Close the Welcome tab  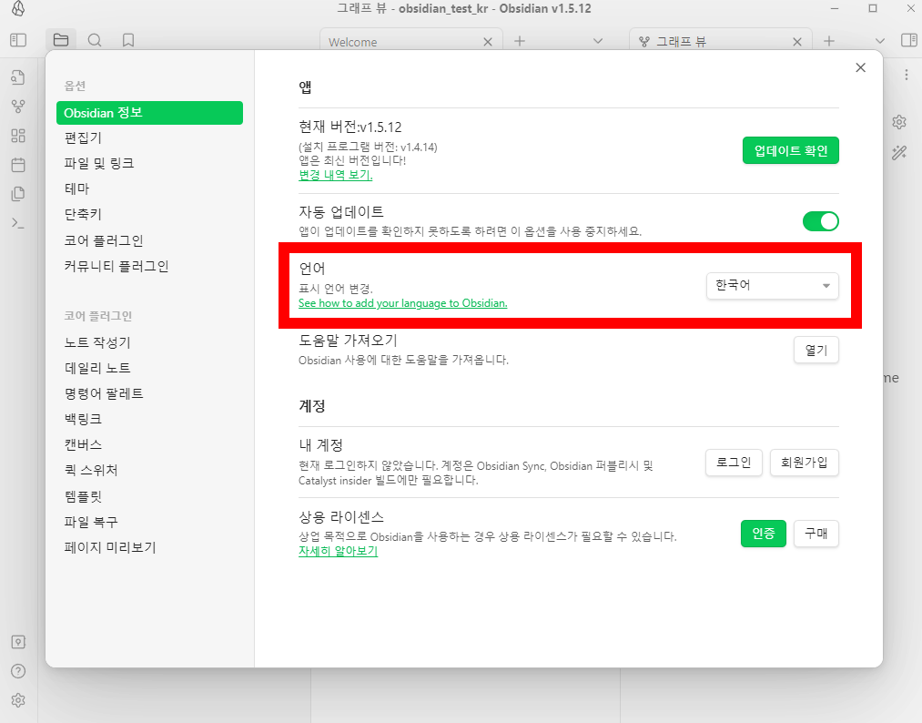488,42
